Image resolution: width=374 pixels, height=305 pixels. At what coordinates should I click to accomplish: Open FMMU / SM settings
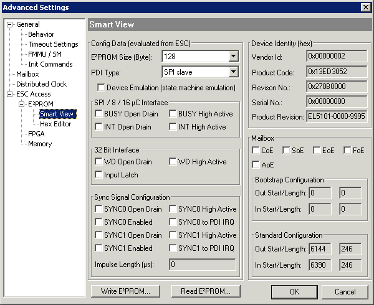45,54
